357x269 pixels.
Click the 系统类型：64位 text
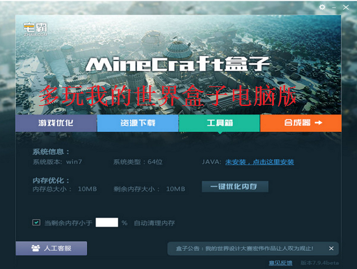(138, 162)
